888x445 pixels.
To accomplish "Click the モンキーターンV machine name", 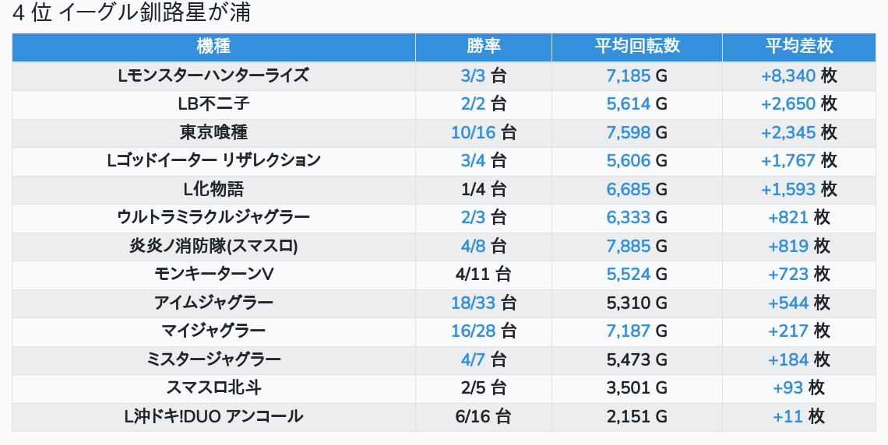I will pyautogui.click(x=213, y=274).
